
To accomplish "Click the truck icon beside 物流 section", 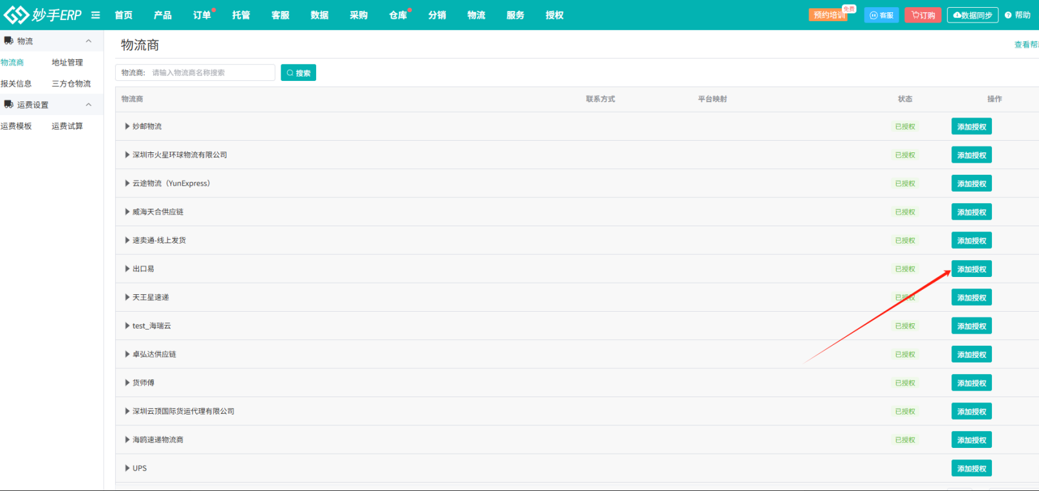I will click(8, 40).
